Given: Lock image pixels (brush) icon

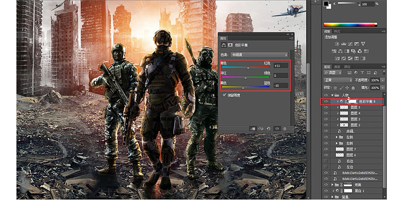Looking at the screenshot, I should pos(341,88).
